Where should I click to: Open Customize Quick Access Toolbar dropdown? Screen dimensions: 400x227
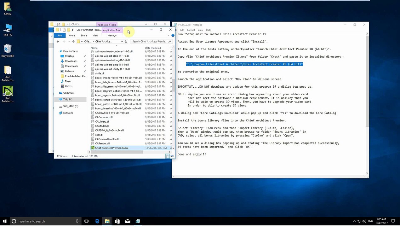coord(73,30)
